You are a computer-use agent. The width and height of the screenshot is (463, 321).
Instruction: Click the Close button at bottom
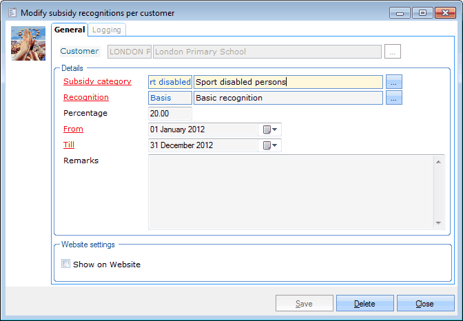pyautogui.click(x=425, y=304)
